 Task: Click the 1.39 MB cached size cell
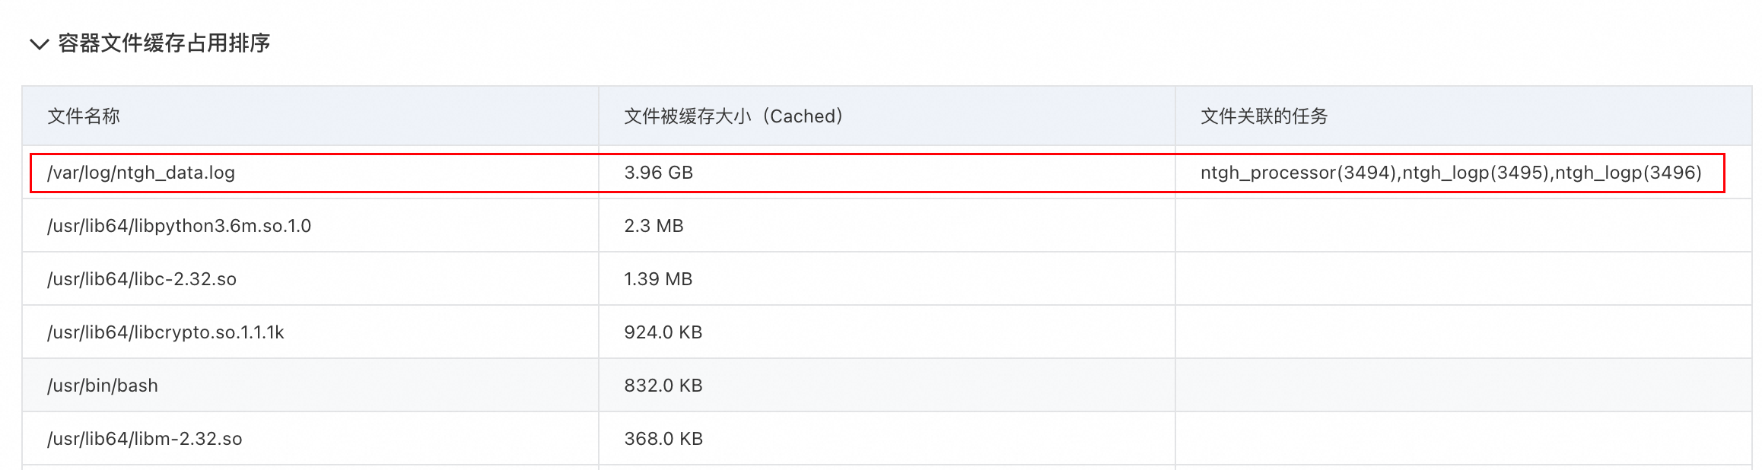[x=658, y=279]
